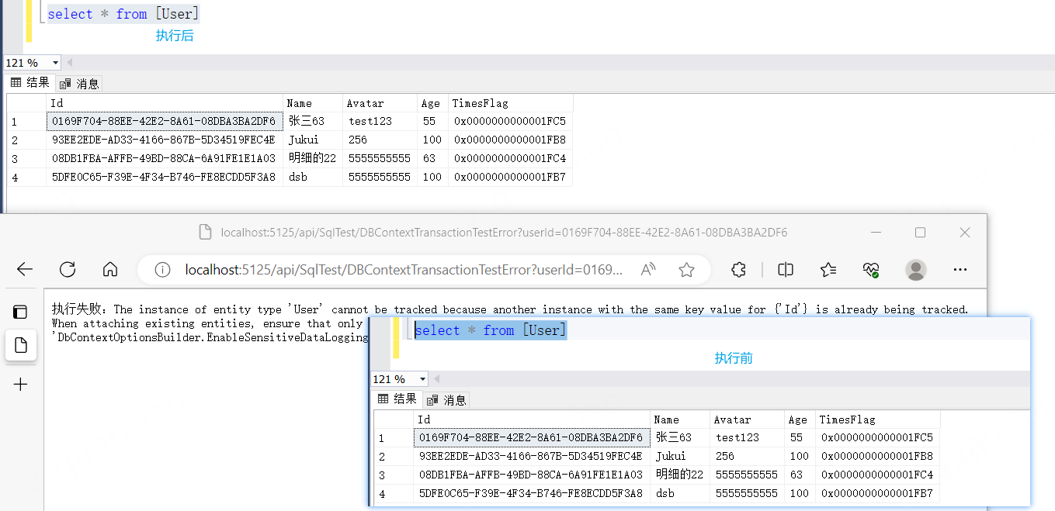This screenshot has width=1055, height=511.
Task: Click the browser back arrow
Action: (25, 269)
